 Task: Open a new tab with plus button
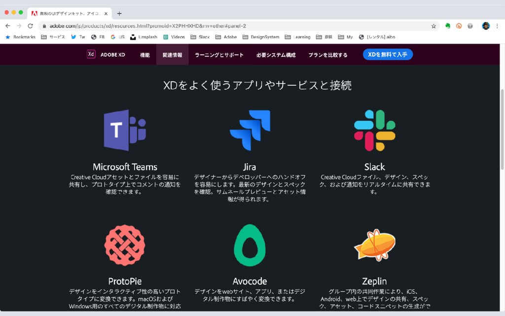(x=119, y=13)
